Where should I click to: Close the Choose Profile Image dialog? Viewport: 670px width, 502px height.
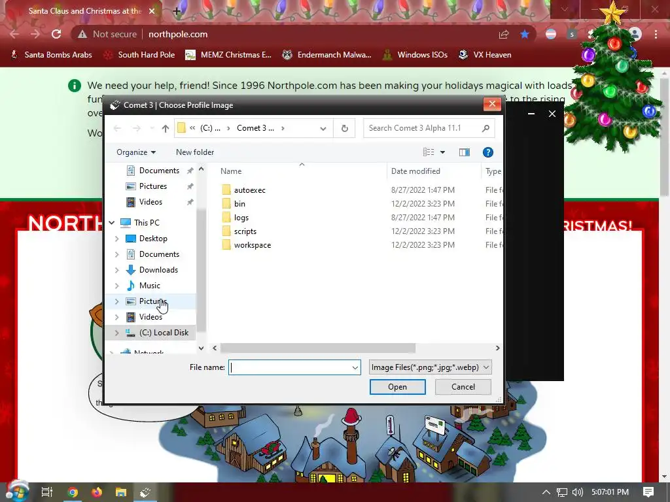coord(492,104)
